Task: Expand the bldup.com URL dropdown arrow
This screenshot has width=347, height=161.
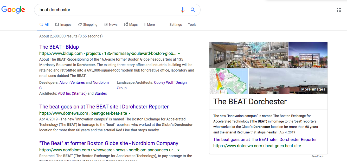Action: coord(179,54)
